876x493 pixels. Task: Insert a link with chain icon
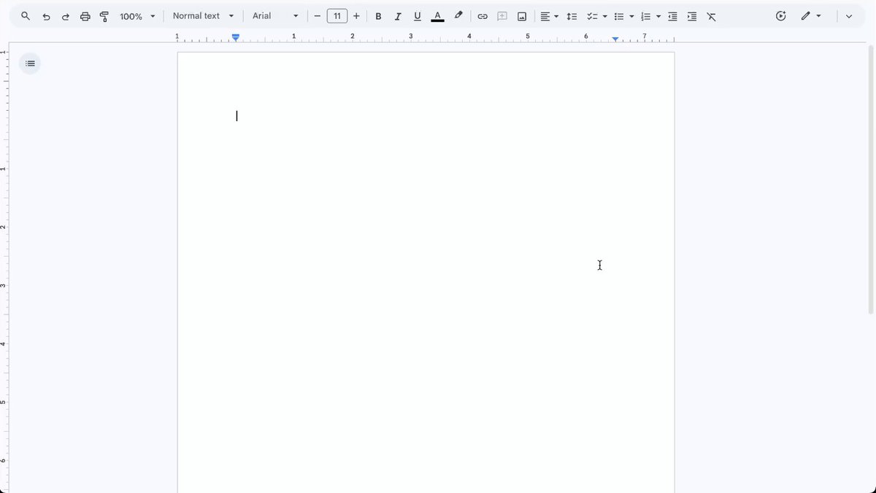(x=483, y=16)
